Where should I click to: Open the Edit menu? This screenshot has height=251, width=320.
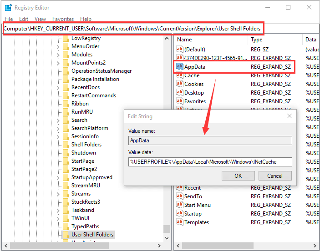(x=24, y=19)
